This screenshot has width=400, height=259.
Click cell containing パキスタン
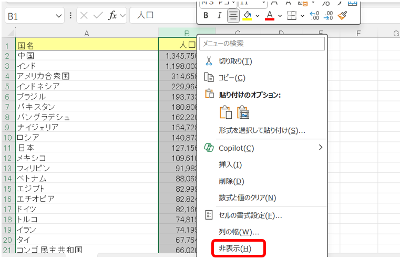(87, 107)
